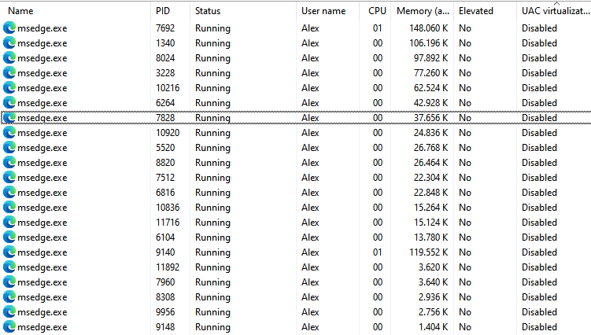Click the memory value 3.620 K
Image resolution: width=591 pixels, height=335 pixels.
pos(433,267)
